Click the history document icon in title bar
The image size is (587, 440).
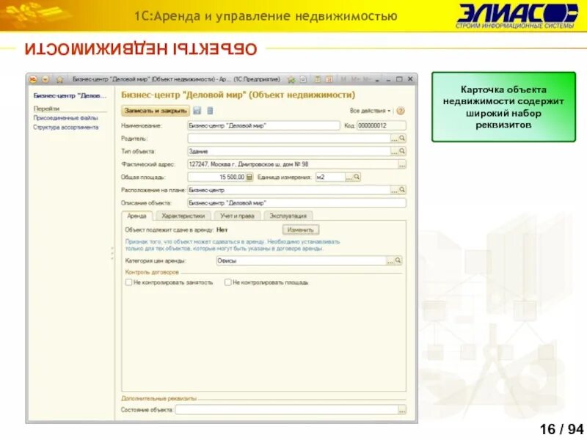(x=303, y=79)
